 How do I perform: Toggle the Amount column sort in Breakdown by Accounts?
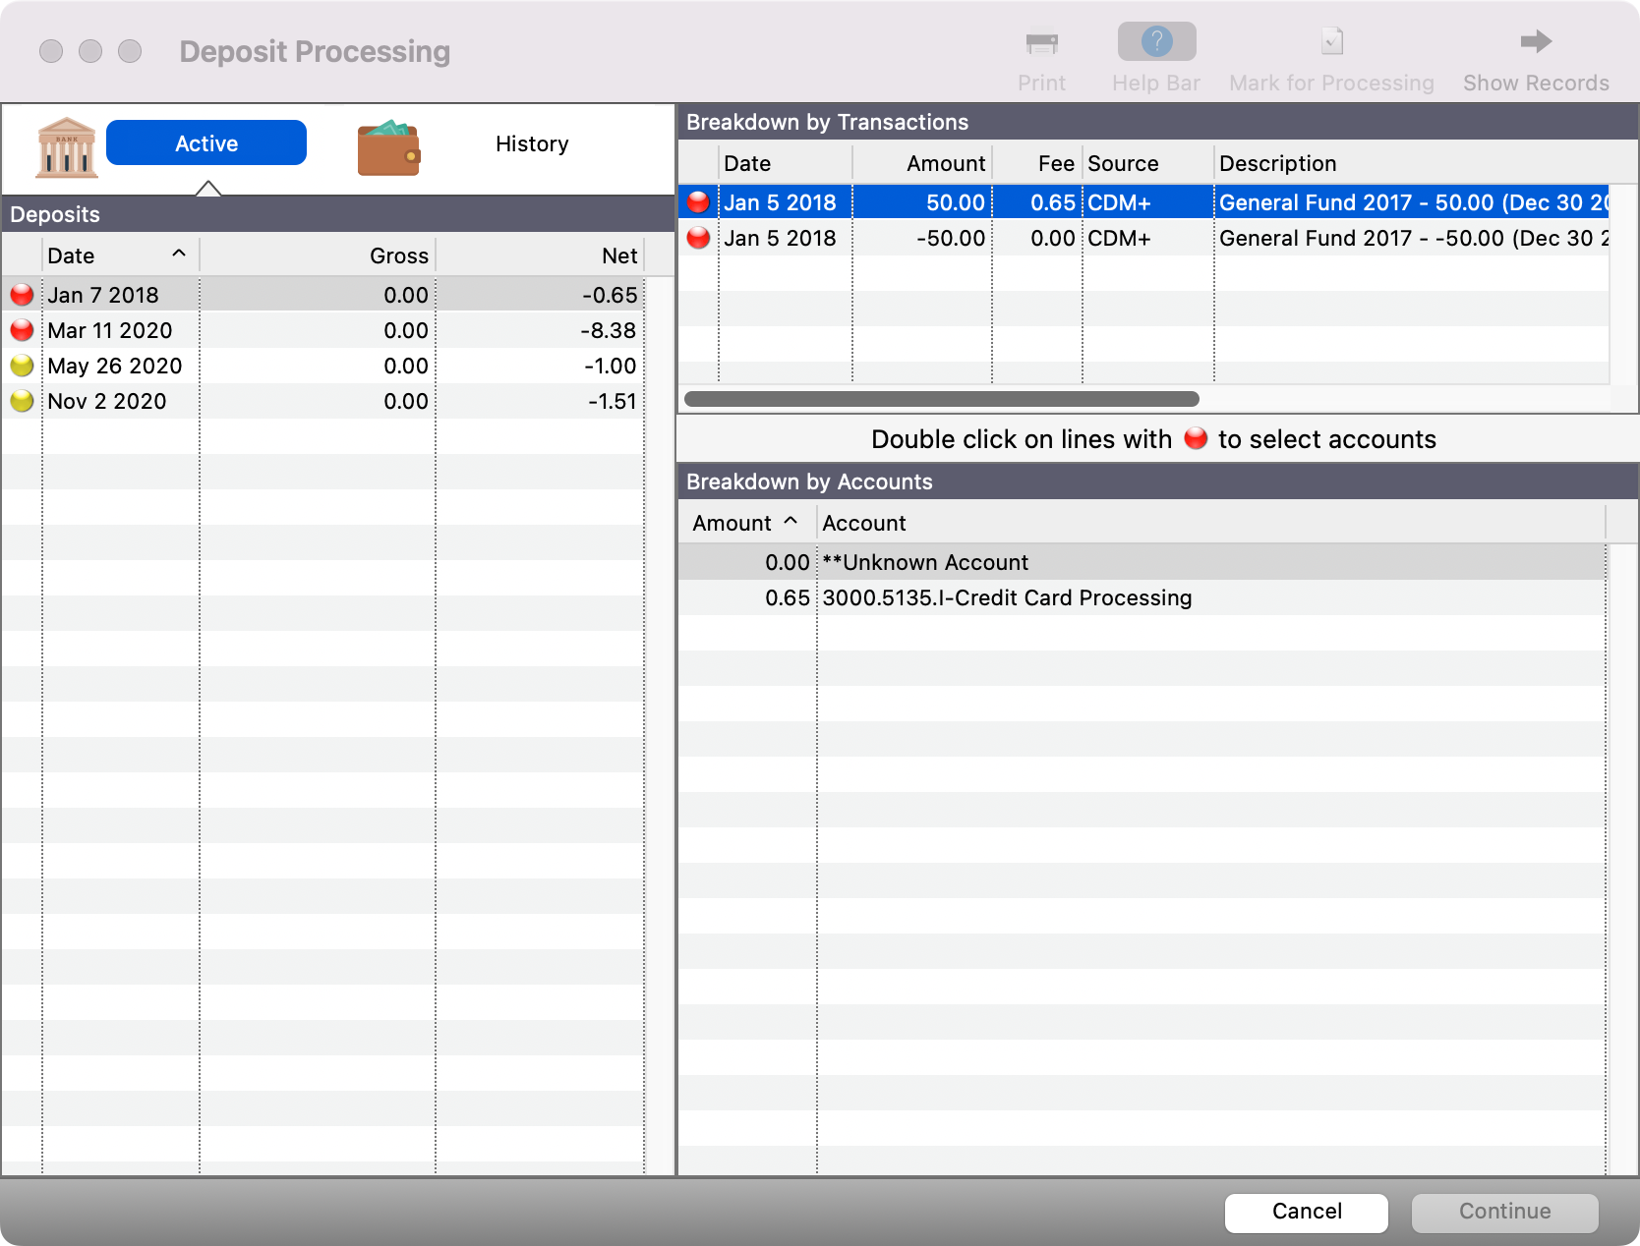point(744,523)
